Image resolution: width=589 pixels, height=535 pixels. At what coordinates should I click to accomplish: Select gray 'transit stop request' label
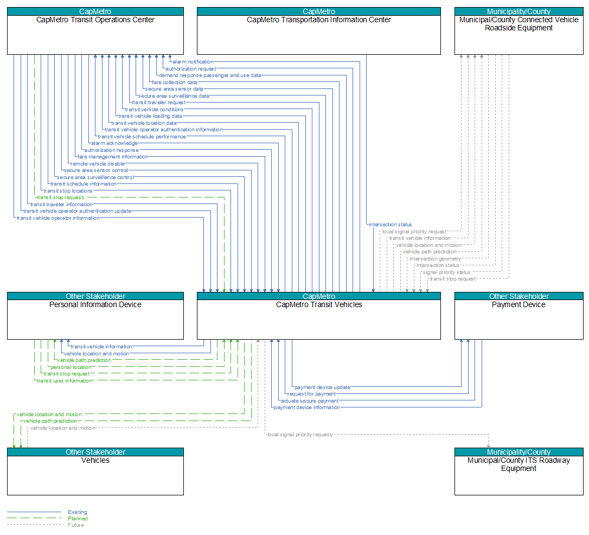coord(453,279)
